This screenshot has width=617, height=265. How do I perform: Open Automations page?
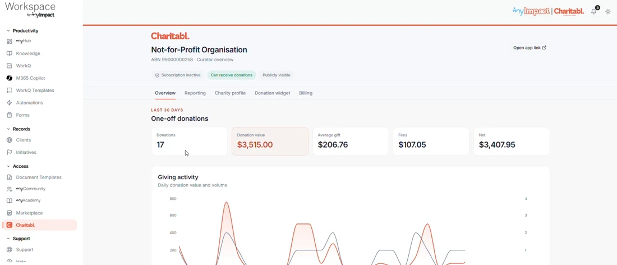[30, 103]
